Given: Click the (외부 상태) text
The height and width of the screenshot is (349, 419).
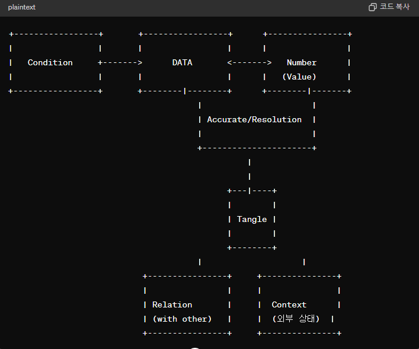Looking at the screenshot, I should click(296, 319).
